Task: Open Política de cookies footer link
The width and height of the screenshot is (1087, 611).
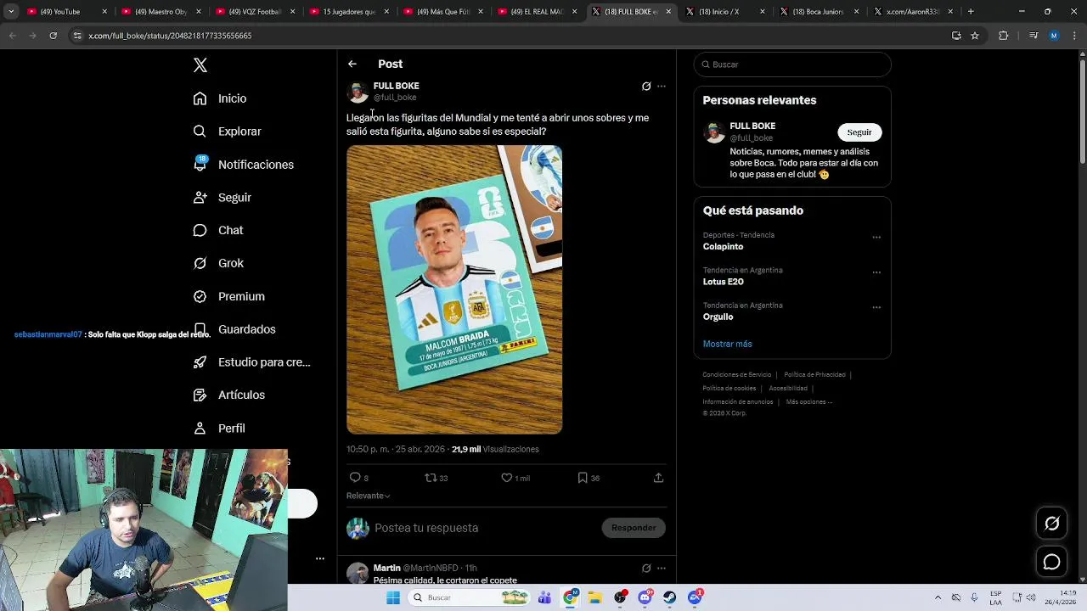Action: pos(729,389)
